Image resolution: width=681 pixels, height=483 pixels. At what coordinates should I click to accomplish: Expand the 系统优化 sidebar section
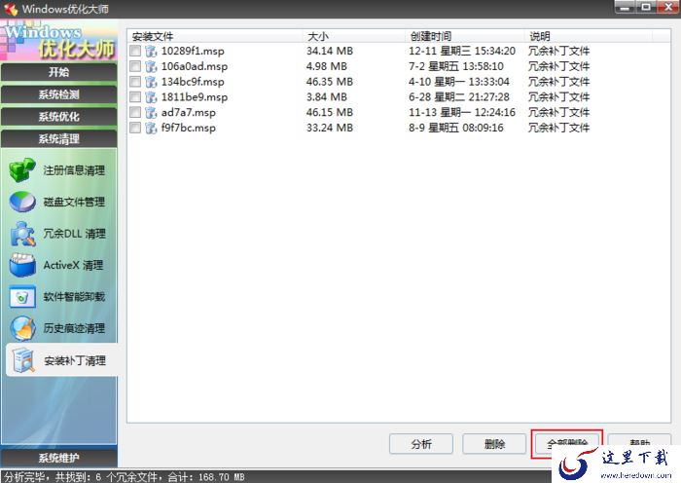[58, 117]
